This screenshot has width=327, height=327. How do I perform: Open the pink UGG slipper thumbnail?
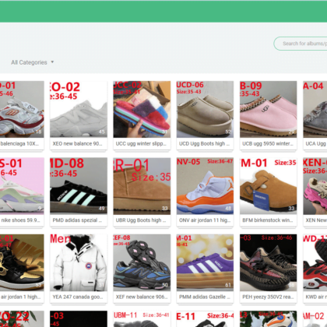point(268,109)
